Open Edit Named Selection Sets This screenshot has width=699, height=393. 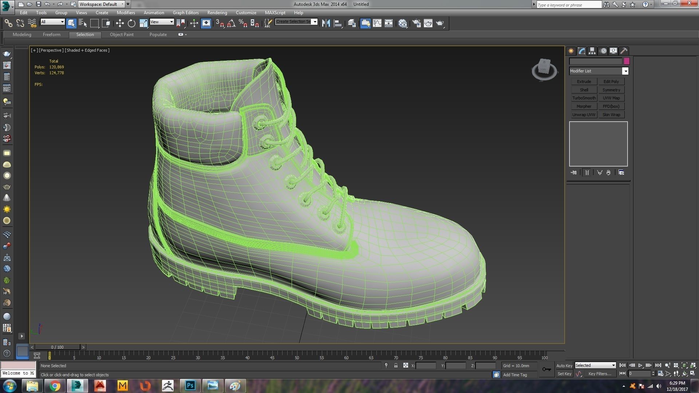tap(268, 23)
